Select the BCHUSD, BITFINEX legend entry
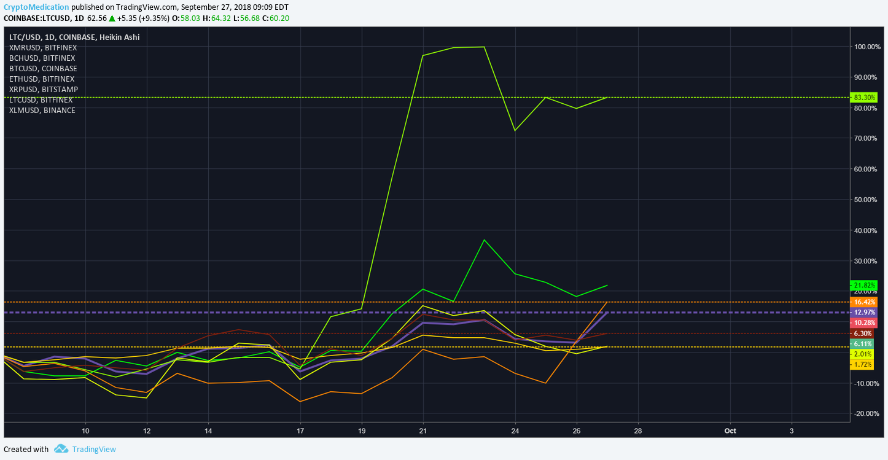 pyautogui.click(x=42, y=58)
